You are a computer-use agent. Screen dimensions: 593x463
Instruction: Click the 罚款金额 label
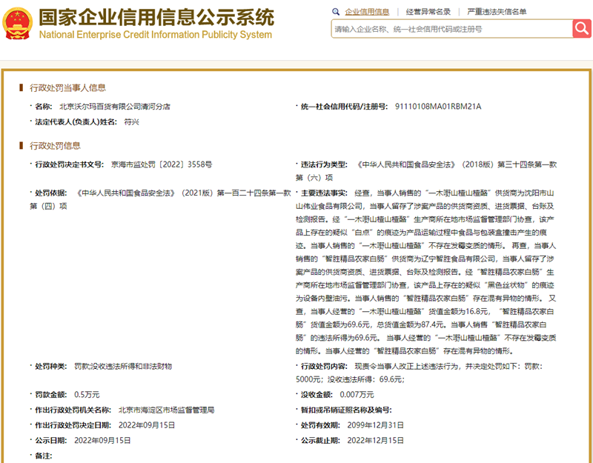51,395
